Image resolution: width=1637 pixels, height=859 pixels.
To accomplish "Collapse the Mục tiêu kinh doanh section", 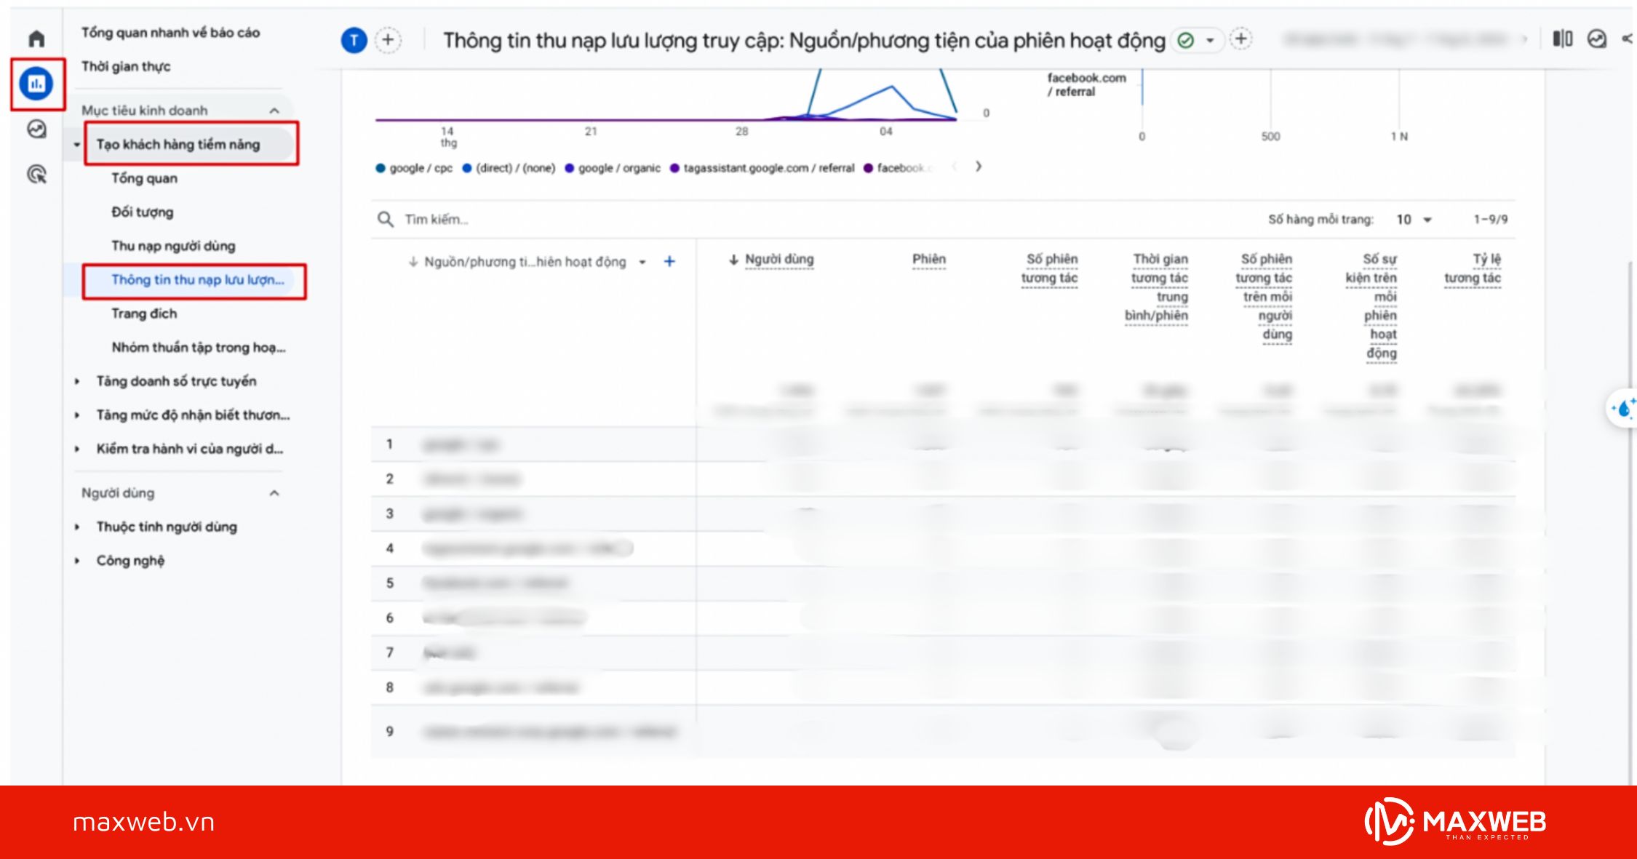I will [x=274, y=111].
